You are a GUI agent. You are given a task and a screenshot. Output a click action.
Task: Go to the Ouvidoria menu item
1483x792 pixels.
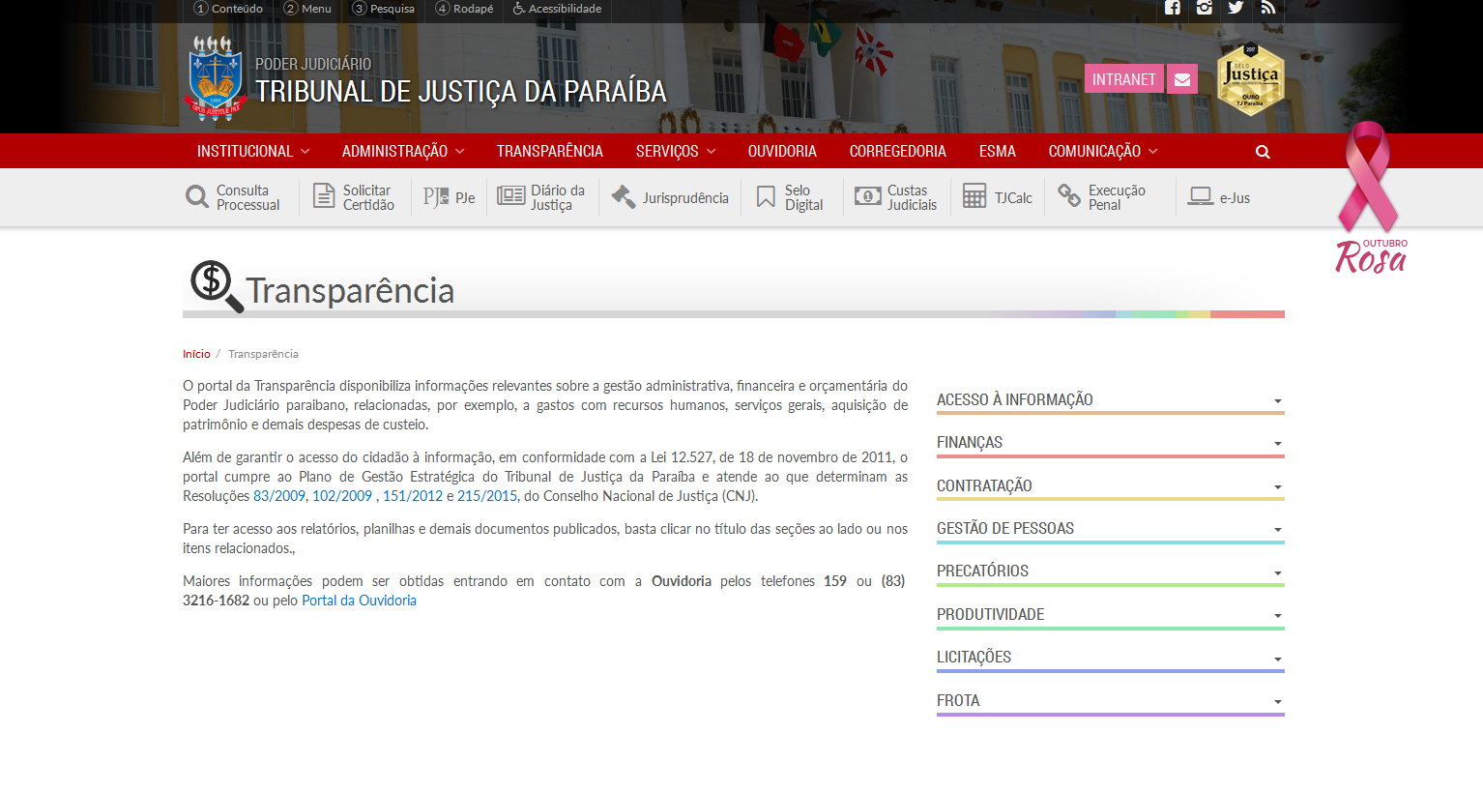782,152
